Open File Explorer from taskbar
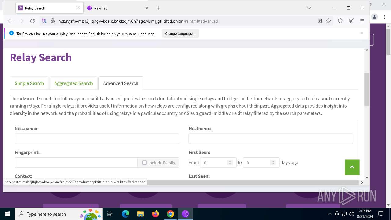 pyautogui.click(x=140, y=214)
